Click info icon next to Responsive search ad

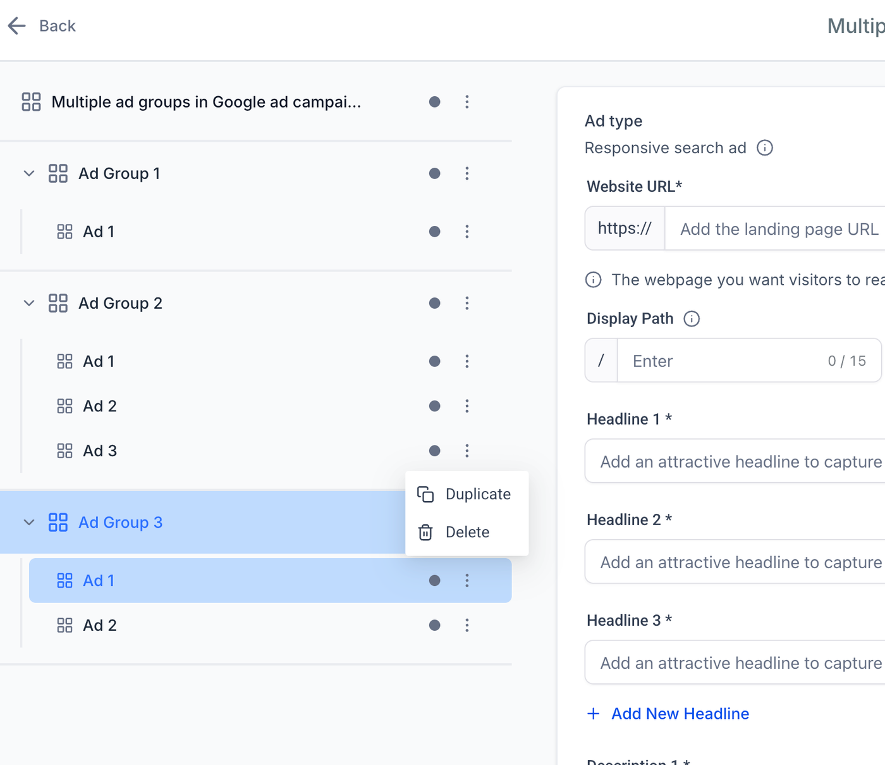pos(765,148)
